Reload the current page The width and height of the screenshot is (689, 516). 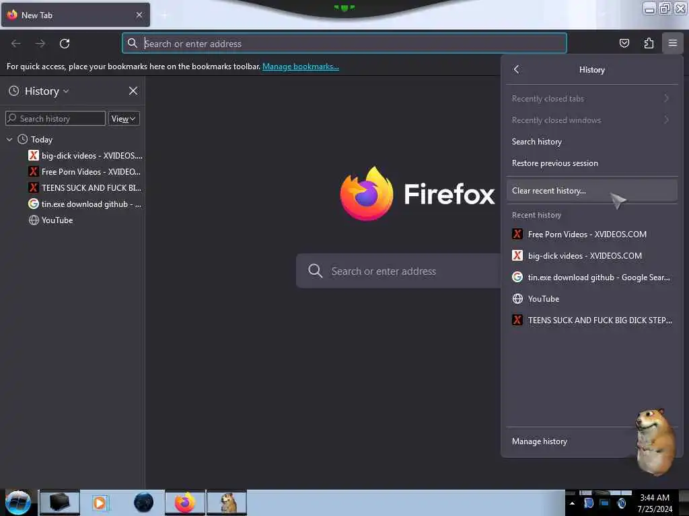click(65, 44)
